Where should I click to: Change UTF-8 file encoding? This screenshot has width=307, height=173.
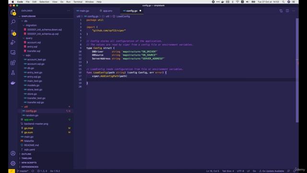(x=240, y=171)
